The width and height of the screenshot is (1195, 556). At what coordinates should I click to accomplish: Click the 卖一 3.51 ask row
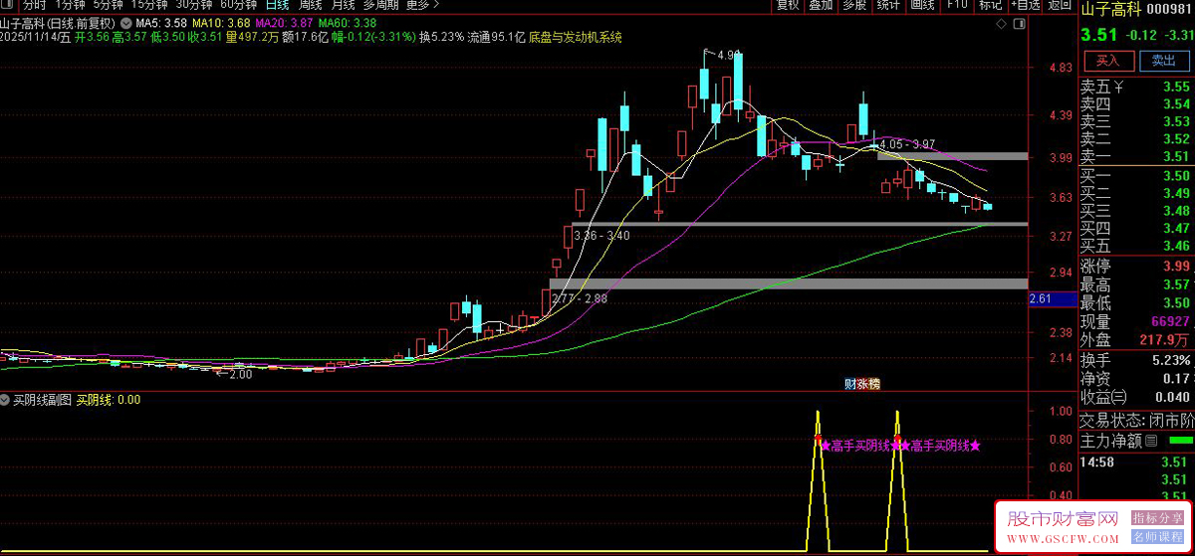(1136, 156)
